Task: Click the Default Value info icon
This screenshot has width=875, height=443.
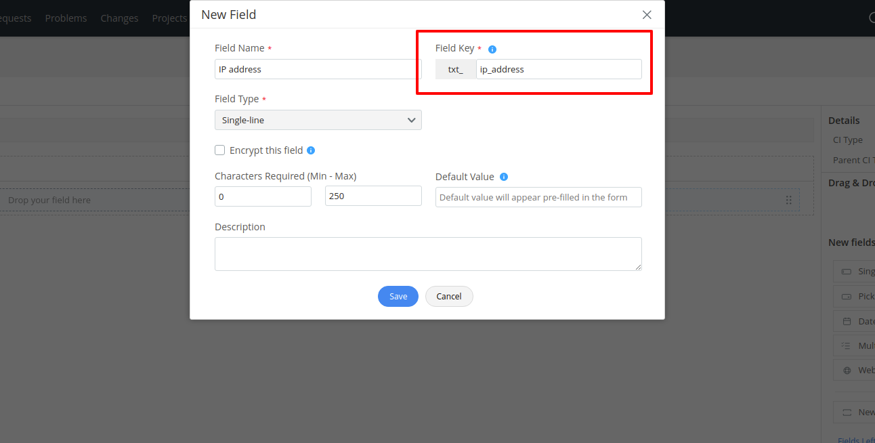Action: pyautogui.click(x=503, y=176)
